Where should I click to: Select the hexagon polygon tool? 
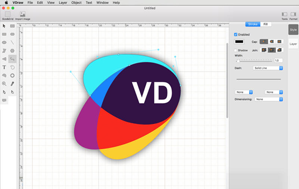[12, 51]
